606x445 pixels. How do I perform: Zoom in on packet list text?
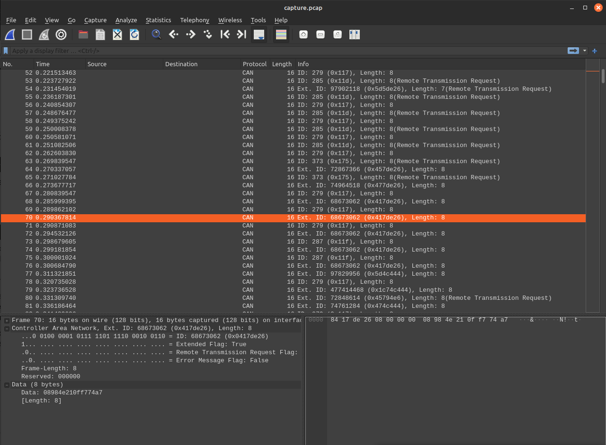click(303, 35)
